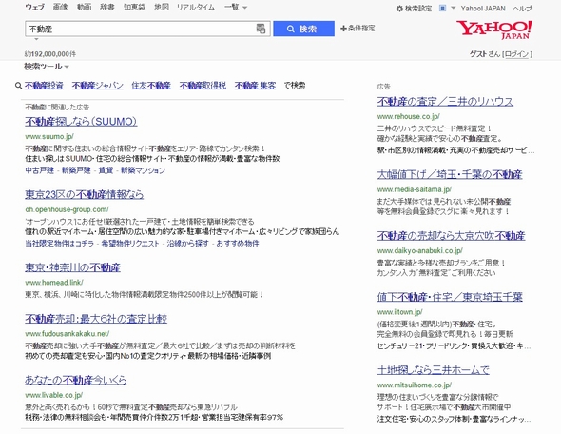Open the あなたの不動産今いくら result
Screen dimensions: 561x434
[x=75, y=380]
